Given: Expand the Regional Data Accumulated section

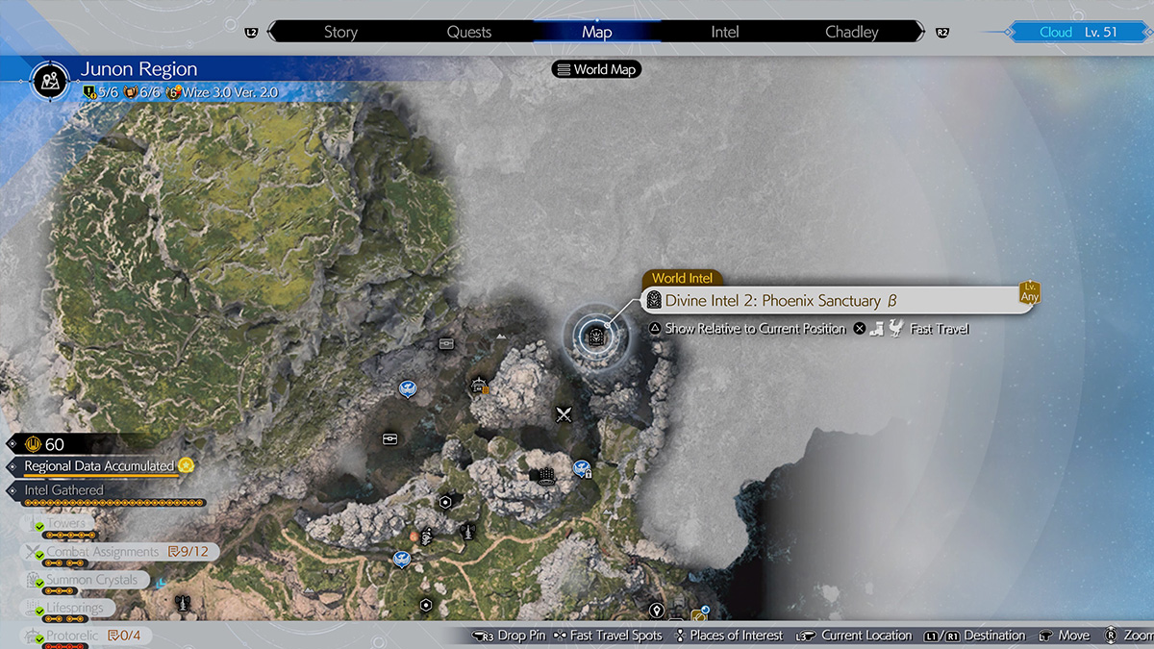Looking at the screenshot, I should [x=99, y=466].
